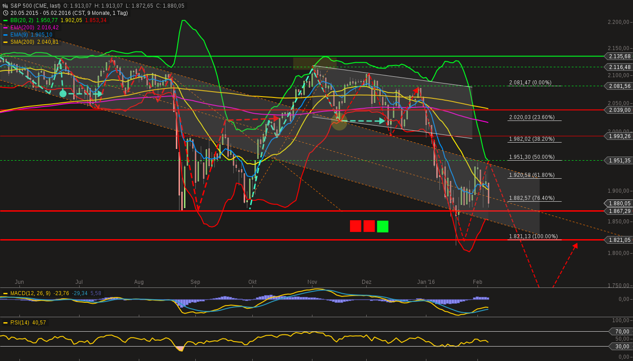Click the 2.135,68 price tag on axis
Screen dimensions: 633x361
pos(618,56)
